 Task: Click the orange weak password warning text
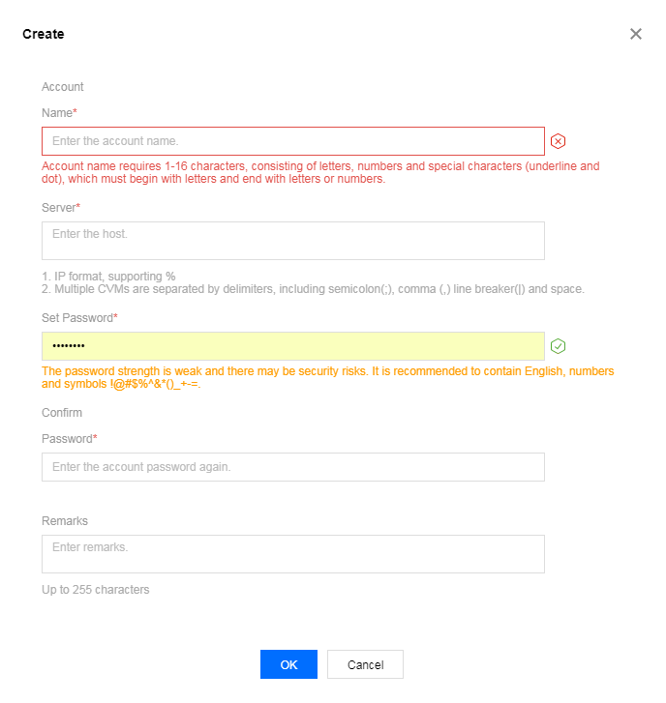point(327,377)
